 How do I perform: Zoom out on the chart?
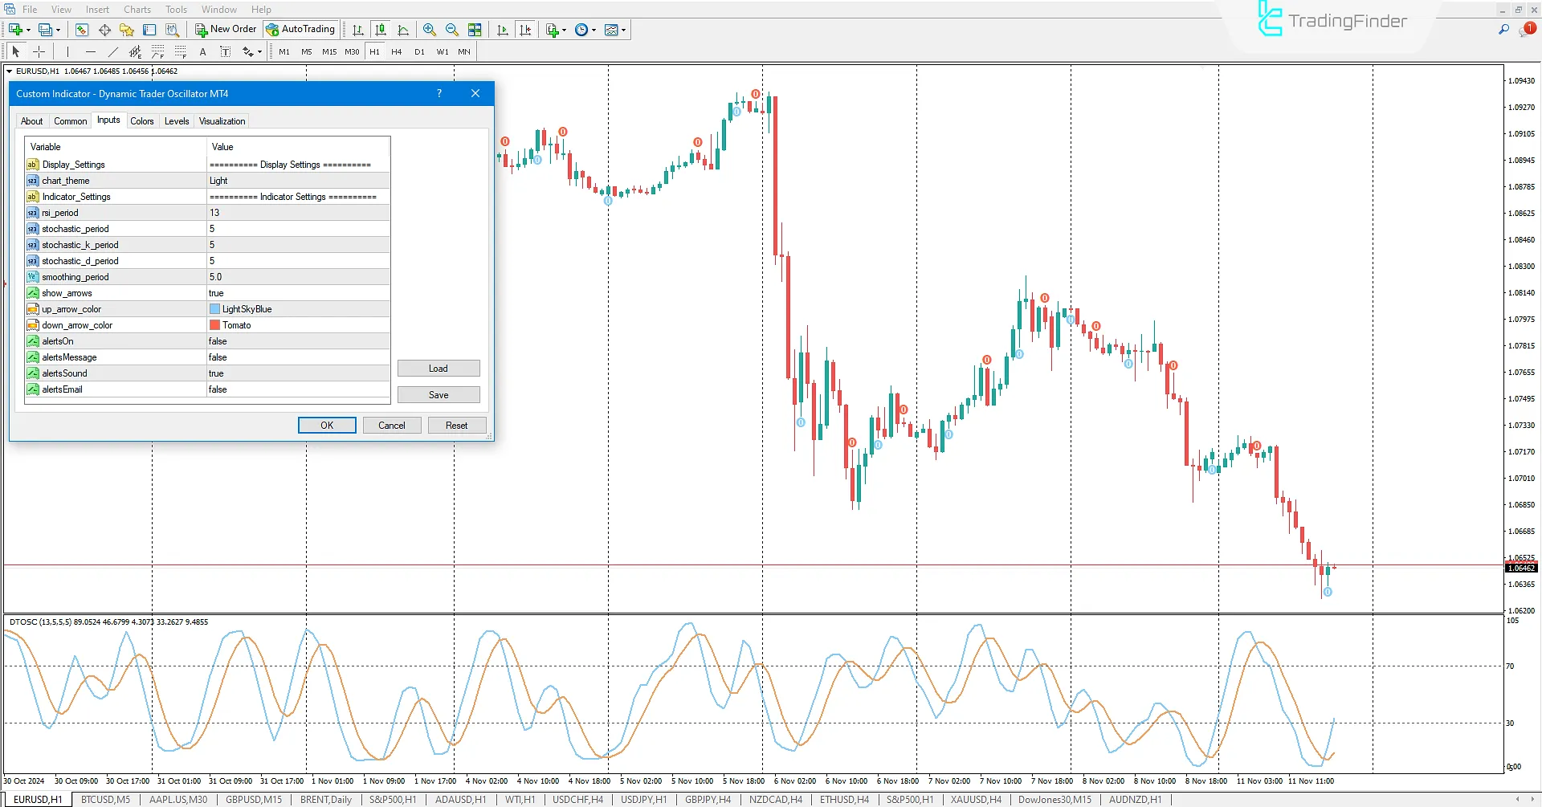point(452,30)
